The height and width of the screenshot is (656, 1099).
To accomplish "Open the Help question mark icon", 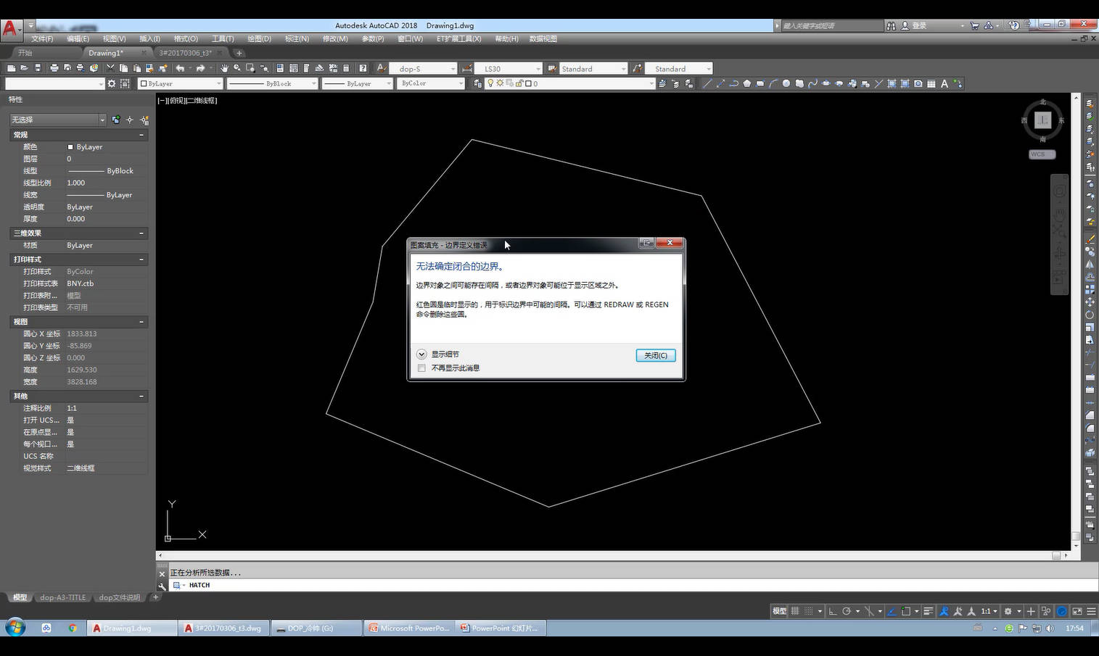I will click(x=363, y=68).
